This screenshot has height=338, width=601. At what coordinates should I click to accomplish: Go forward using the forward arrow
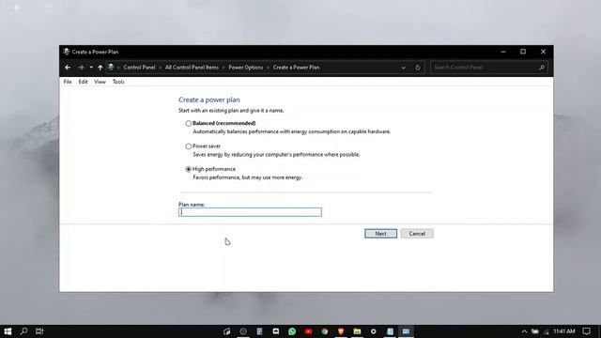pyautogui.click(x=81, y=68)
